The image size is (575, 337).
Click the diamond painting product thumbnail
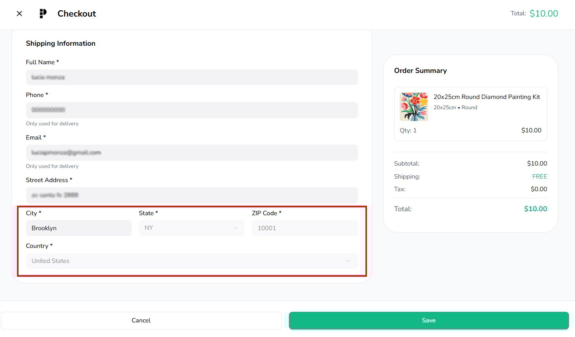click(414, 107)
